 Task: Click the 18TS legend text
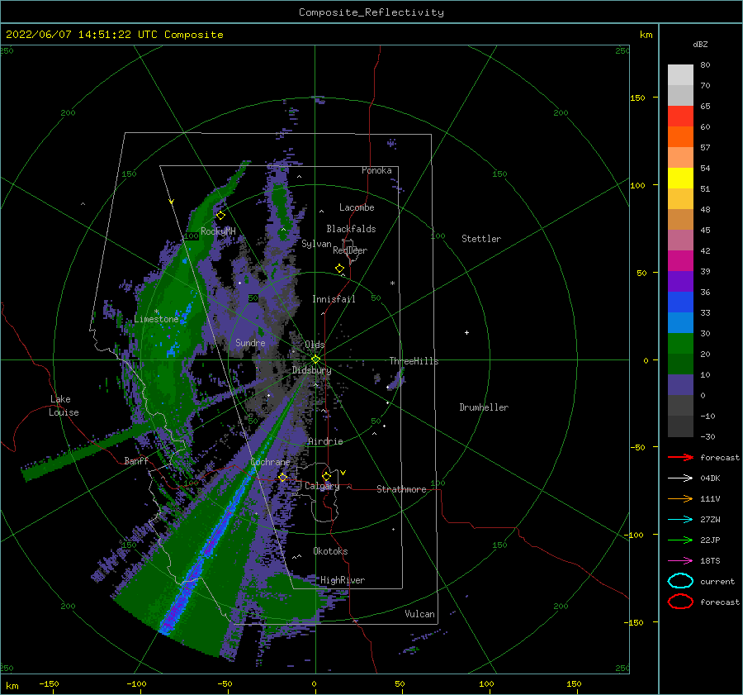pos(710,561)
